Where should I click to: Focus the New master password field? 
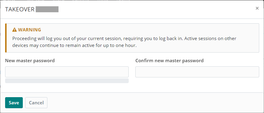67,72
